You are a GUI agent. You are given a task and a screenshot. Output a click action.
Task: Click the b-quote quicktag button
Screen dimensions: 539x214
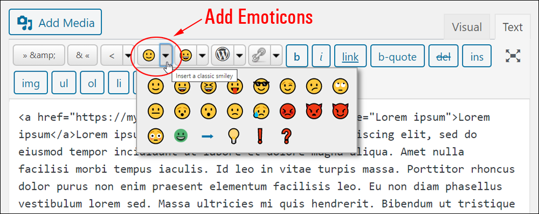[x=397, y=56]
